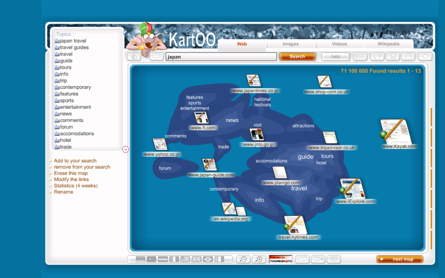Image resolution: width=445 pixels, height=278 pixels.
Task: Print the map using the printer icon
Action: 408,56
